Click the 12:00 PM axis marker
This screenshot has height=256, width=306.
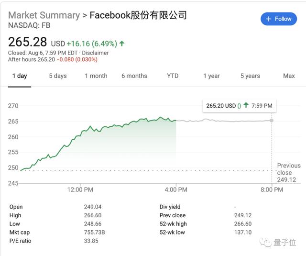click(x=80, y=189)
